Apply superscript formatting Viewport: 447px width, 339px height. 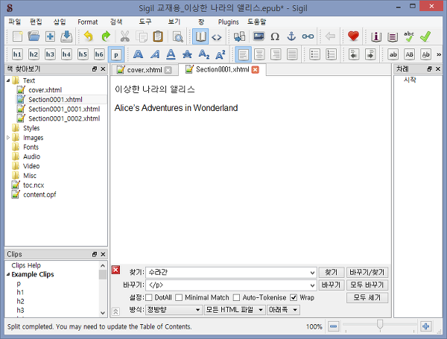(221, 54)
